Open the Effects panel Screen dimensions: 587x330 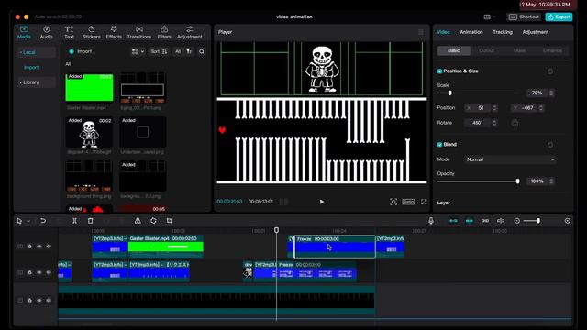(x=114, y=33)
